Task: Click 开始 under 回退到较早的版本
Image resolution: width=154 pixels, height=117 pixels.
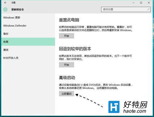Action: click(x=67, y=65)
